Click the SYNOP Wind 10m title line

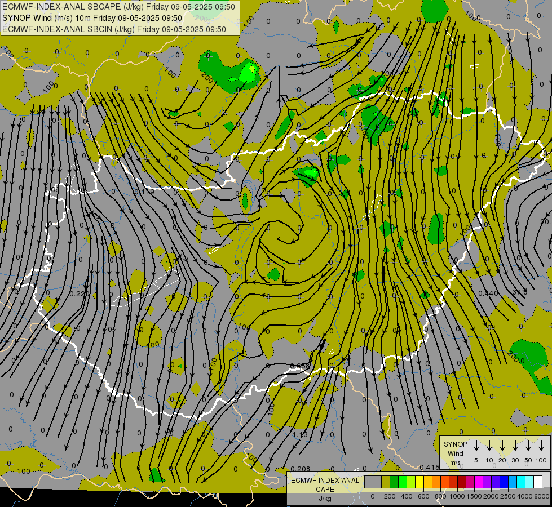(x=92, y=18)
